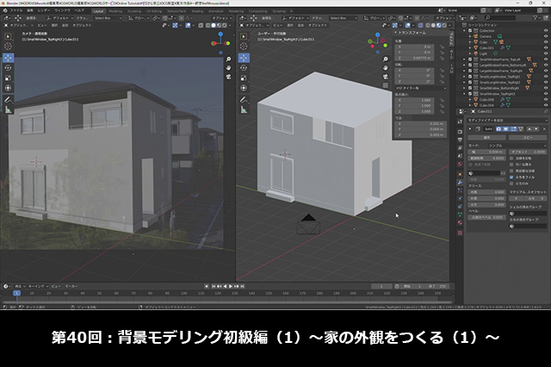Click the Offset value field in Solidify
Image resolution: width=551 pixels, height=367 pixels.
[x=528, y=152]
